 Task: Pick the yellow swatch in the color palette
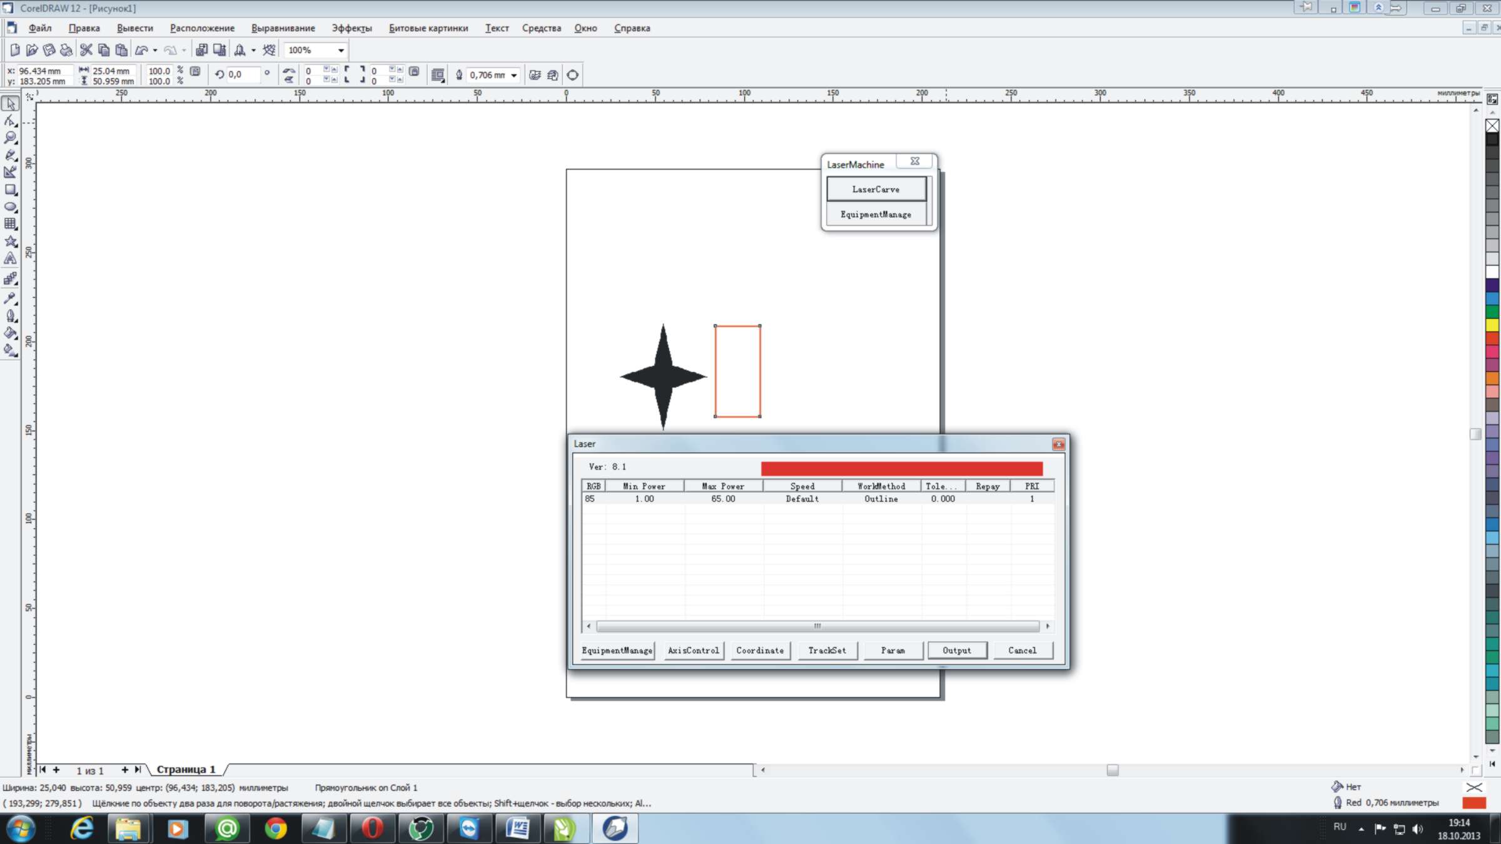[x=1492, y=325]
